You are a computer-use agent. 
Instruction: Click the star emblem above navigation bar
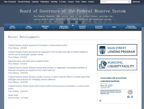tap(73, 25)
